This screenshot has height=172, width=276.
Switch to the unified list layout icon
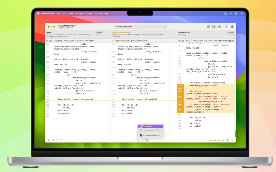(x=219, y=27)
